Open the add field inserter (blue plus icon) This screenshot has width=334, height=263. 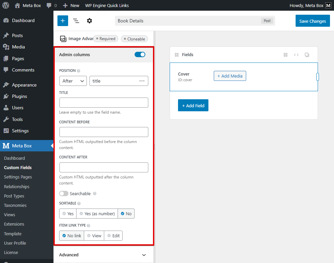(62, 21)
